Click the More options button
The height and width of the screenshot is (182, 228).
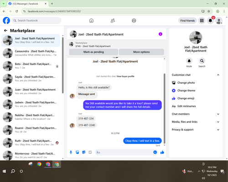[141, 52]
